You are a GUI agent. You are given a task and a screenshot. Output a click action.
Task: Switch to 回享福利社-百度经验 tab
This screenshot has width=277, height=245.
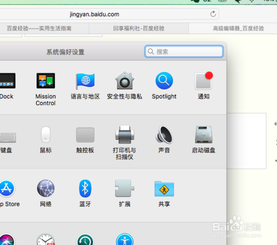tap(138, 28)
